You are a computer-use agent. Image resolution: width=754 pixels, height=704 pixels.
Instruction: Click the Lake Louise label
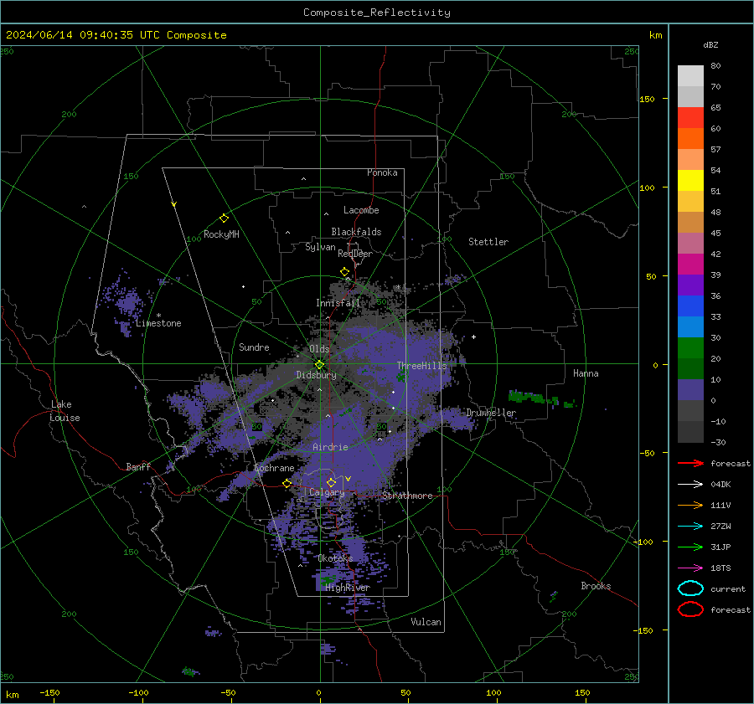65,411
